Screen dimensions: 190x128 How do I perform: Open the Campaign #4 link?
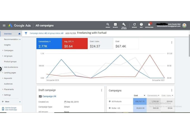(x=49, y=96)
